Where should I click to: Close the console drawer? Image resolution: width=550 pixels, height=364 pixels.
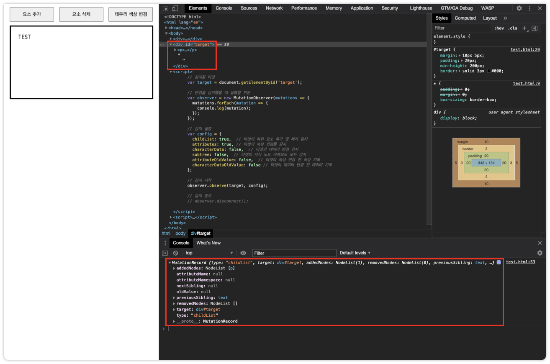(x=540, y=243)
